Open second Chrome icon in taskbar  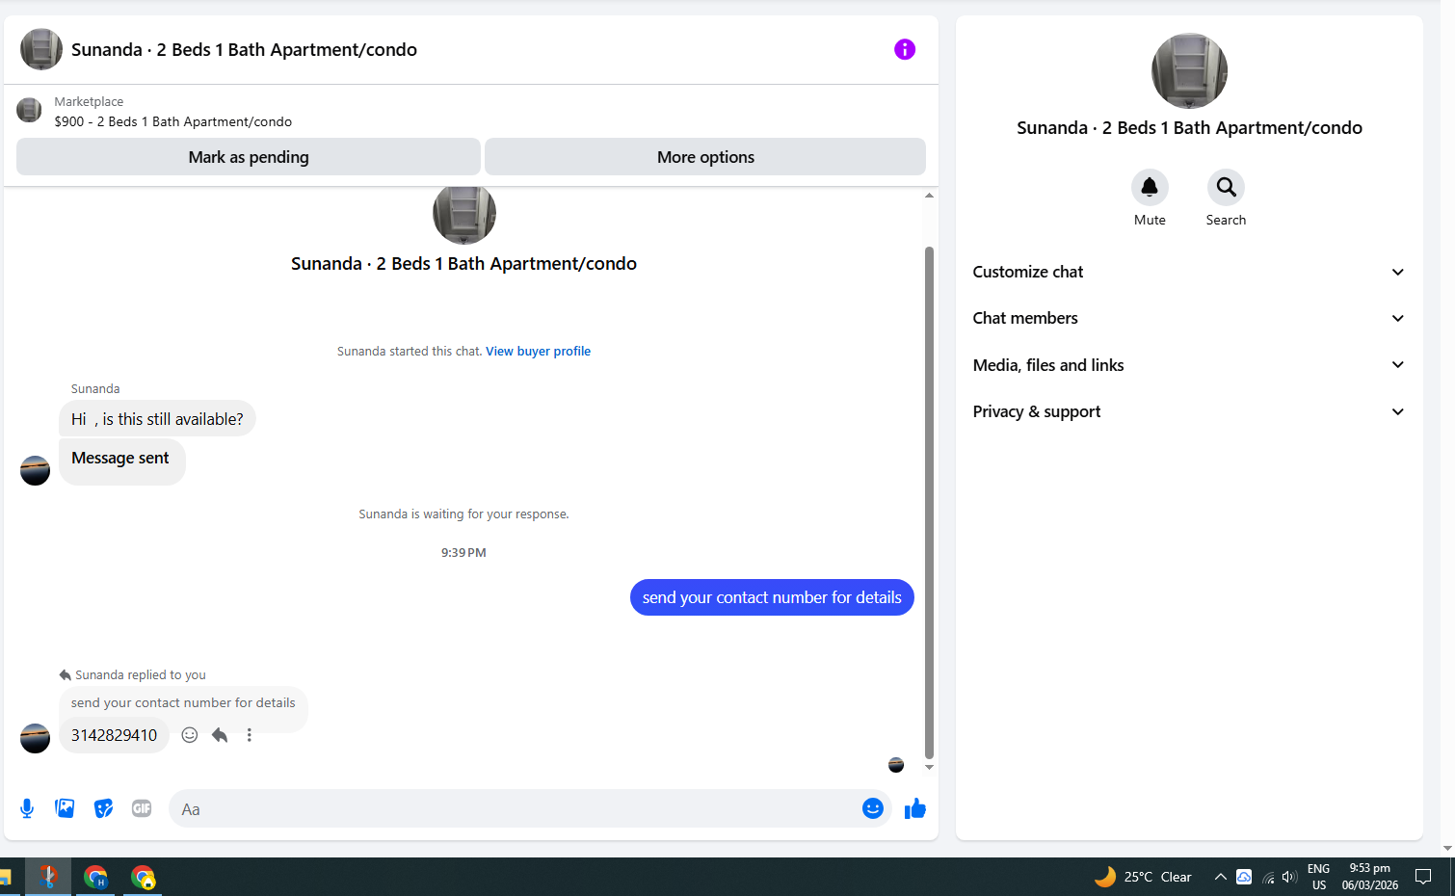[x=143, y=877]
